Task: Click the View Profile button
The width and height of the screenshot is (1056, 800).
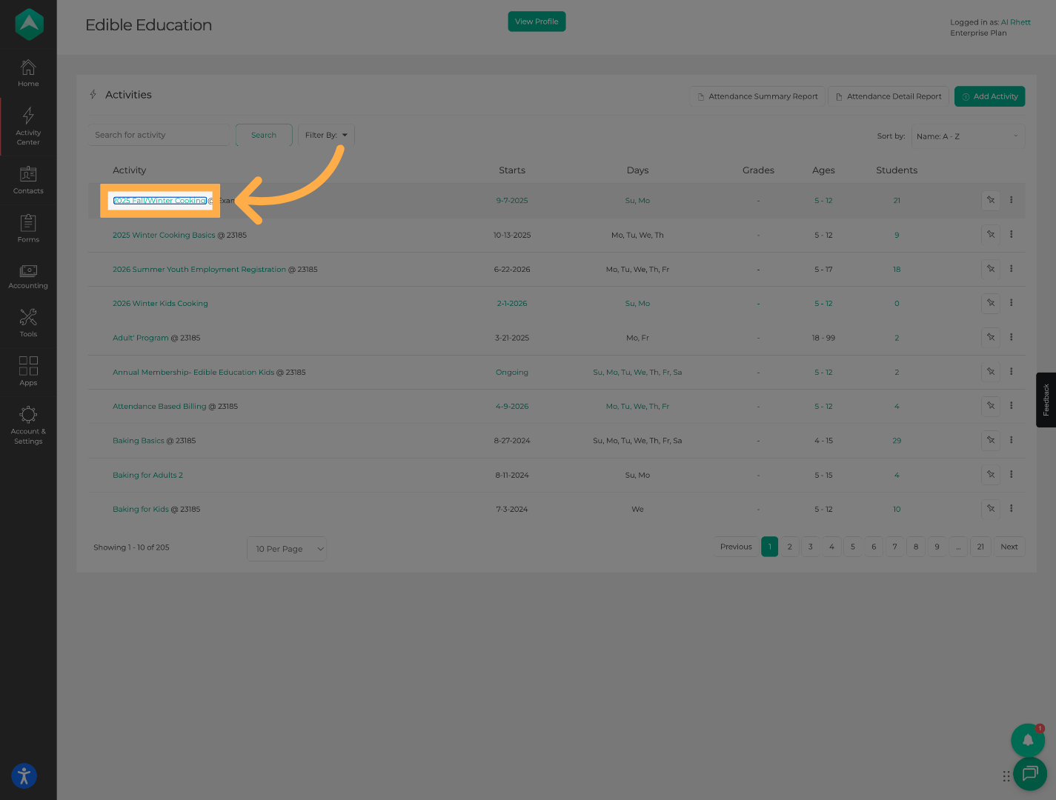Action: coord(537,21)
